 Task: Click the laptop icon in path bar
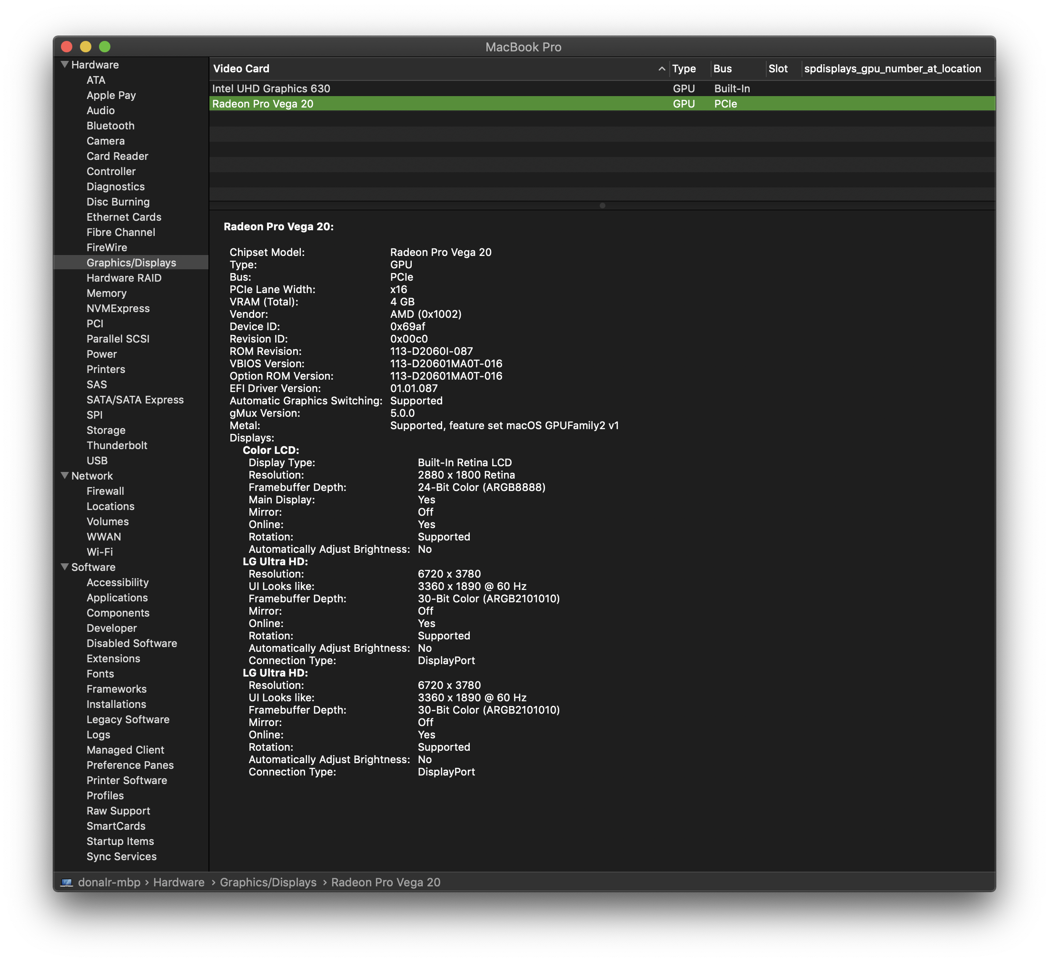(67, 883)
